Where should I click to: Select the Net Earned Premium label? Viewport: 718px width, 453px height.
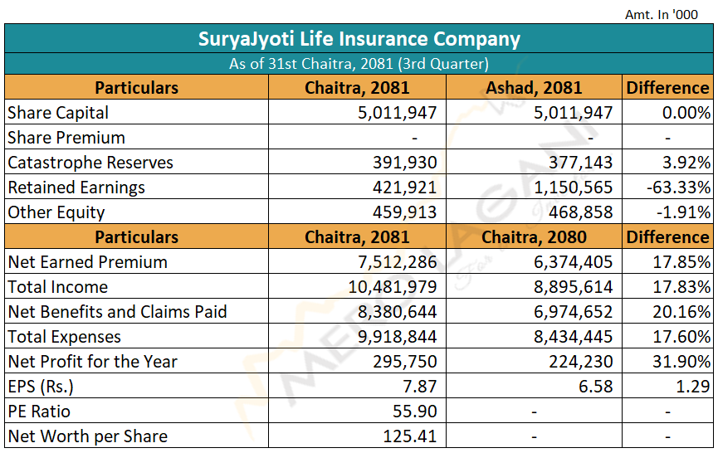[x=87, y=262]
